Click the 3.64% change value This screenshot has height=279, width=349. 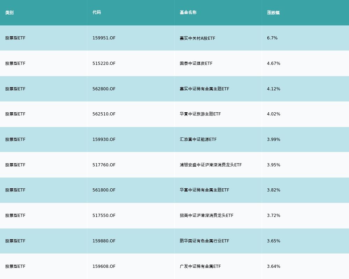click(x=274, y=266)
